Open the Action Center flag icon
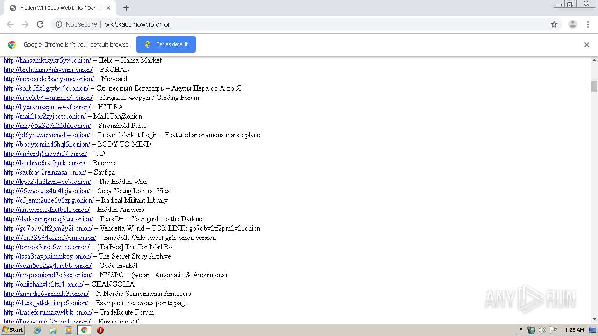 554,330
